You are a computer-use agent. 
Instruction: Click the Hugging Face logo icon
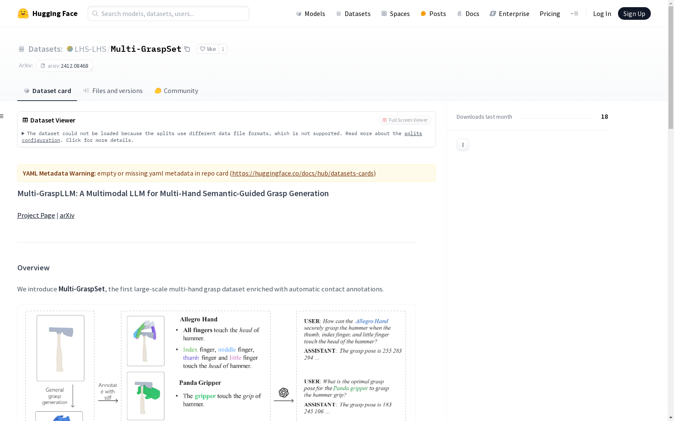click(x=23, y=13)
